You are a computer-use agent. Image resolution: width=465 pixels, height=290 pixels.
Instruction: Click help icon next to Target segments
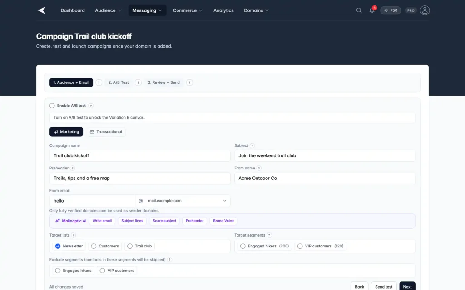[269, 235]
